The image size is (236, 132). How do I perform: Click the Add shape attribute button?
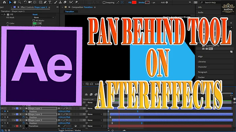click(x=167, y=2)
